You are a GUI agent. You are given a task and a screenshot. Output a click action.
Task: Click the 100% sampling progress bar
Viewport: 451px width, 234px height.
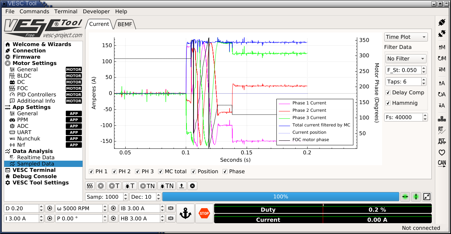tap(281, 197)
